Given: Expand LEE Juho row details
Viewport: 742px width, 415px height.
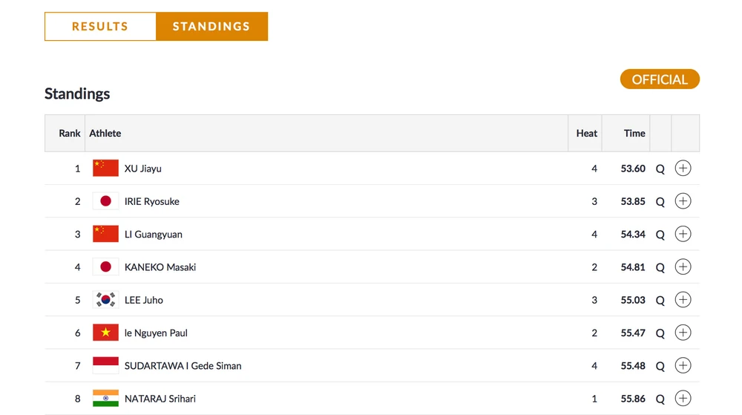Looking at the screenshot, I should coord(683,300).
